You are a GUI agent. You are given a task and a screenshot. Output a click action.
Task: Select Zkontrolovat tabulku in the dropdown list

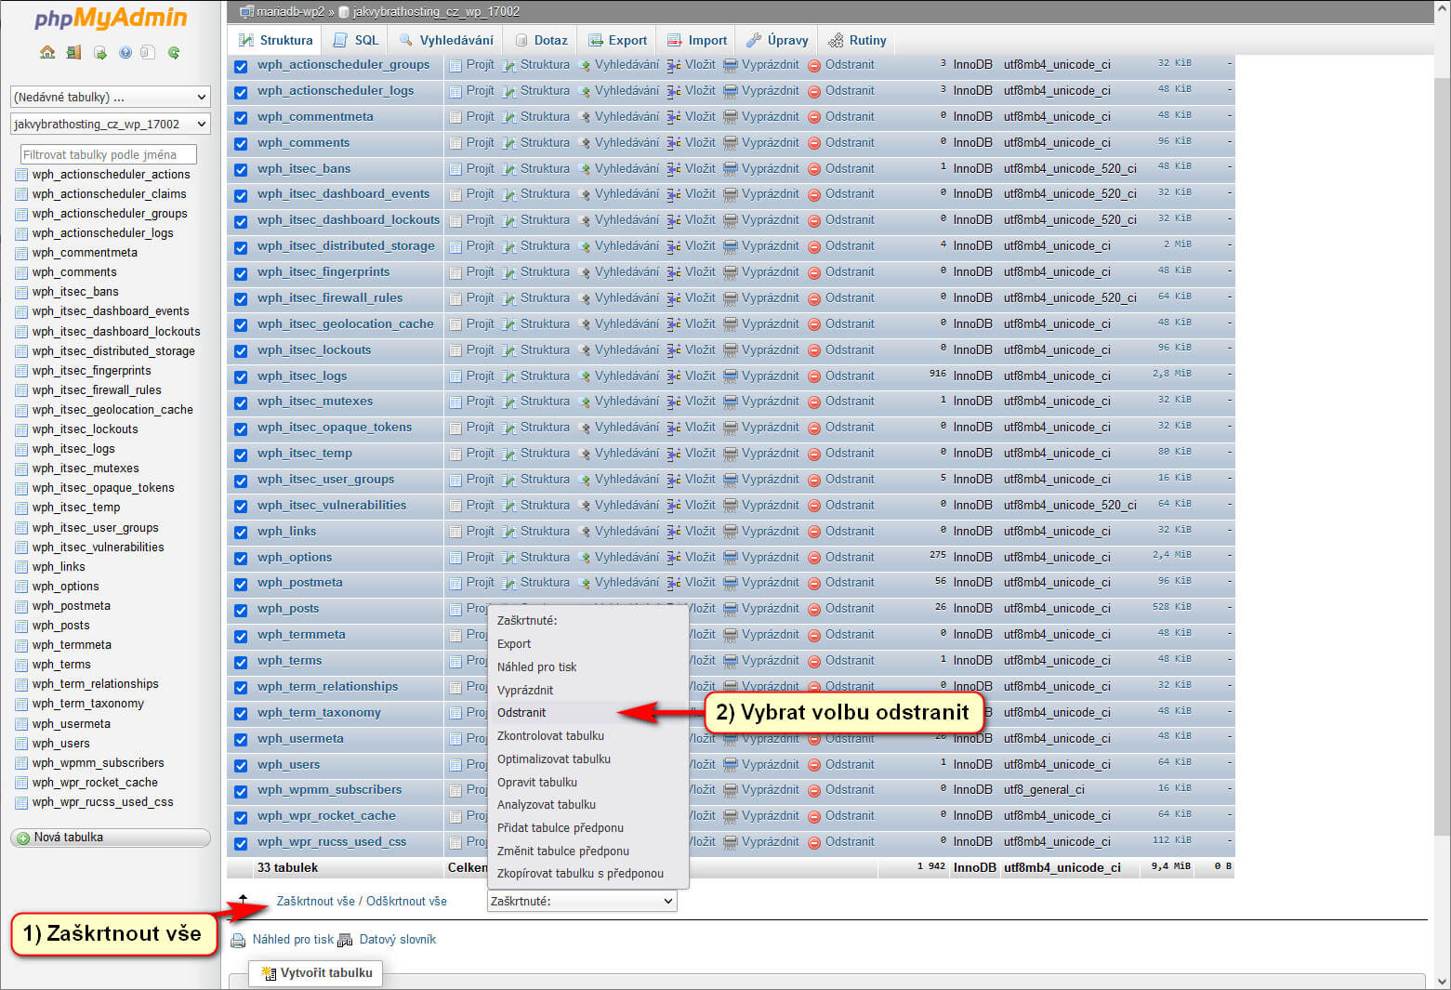tap(550, 735)
